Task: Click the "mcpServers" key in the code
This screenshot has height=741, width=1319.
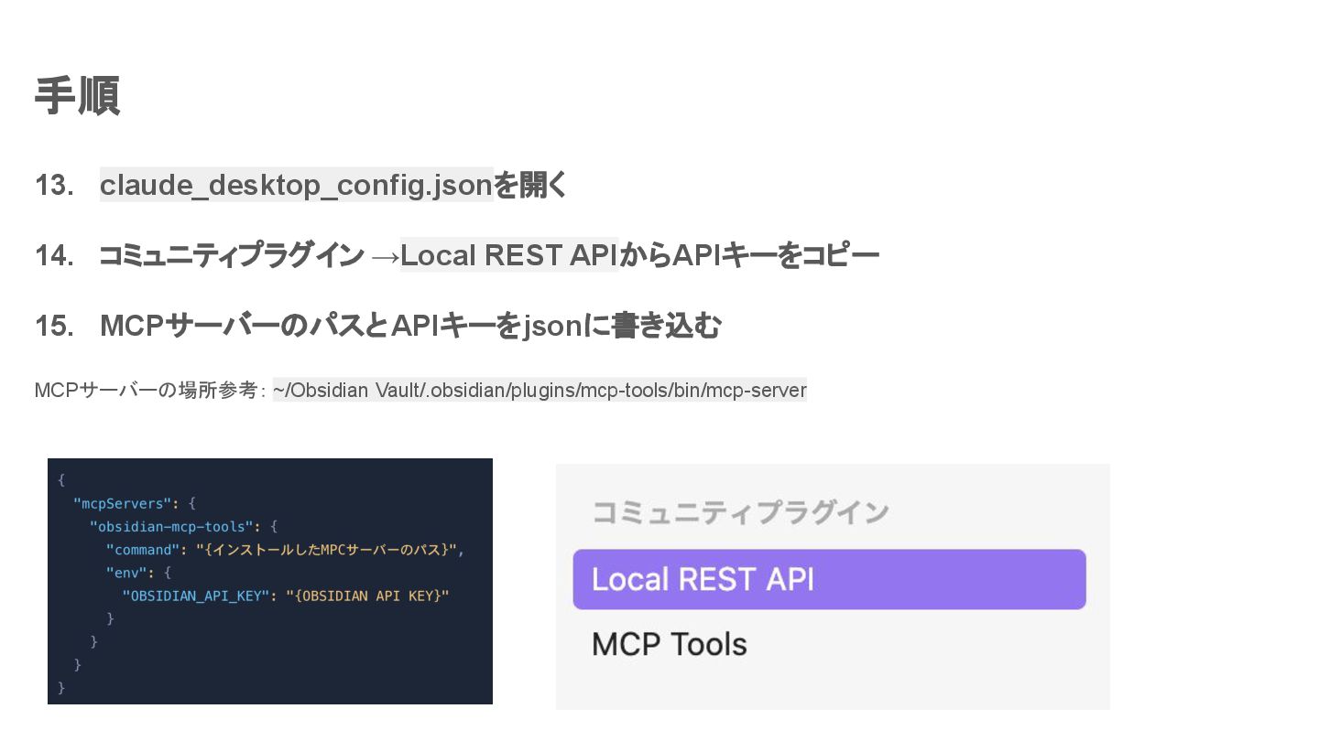Action: 123,503
